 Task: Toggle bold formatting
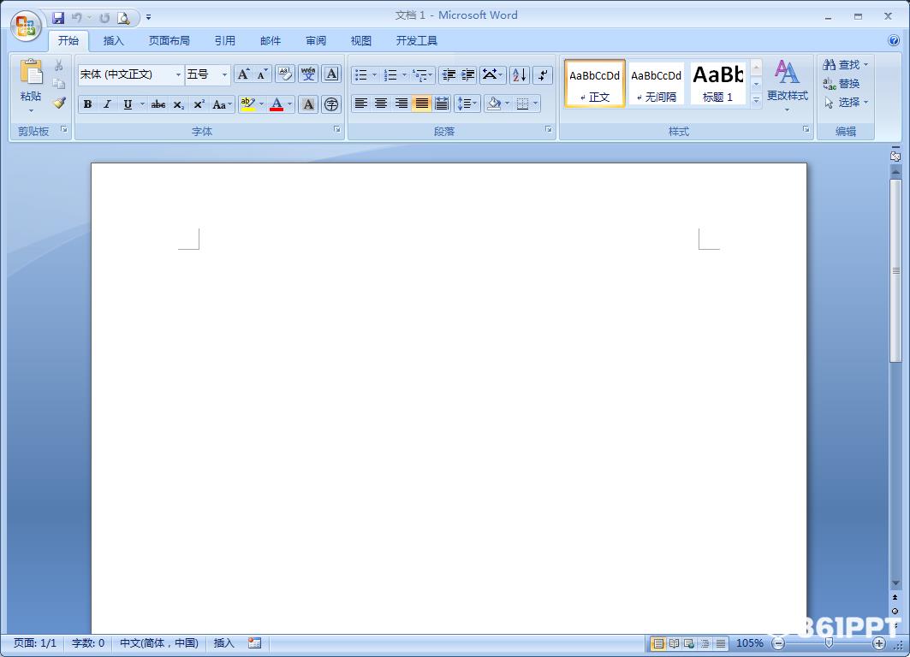tap(87, 104)
